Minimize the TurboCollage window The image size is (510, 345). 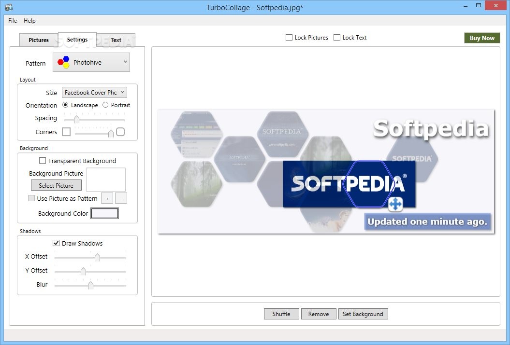pyautogui.click(x=466, y=6)
